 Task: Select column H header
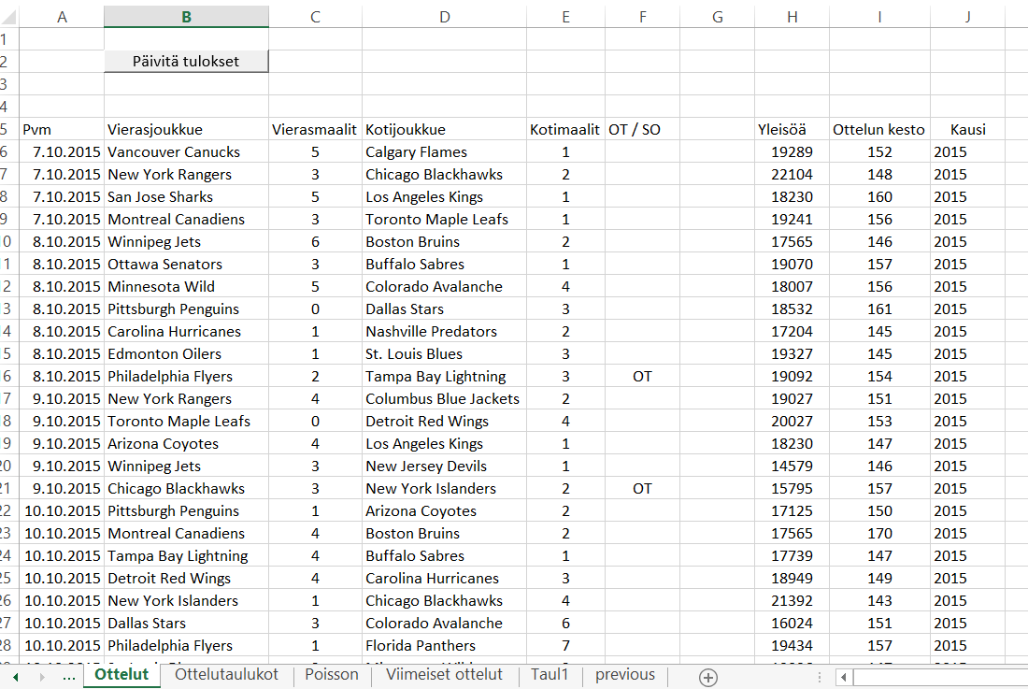pos(792,17)
